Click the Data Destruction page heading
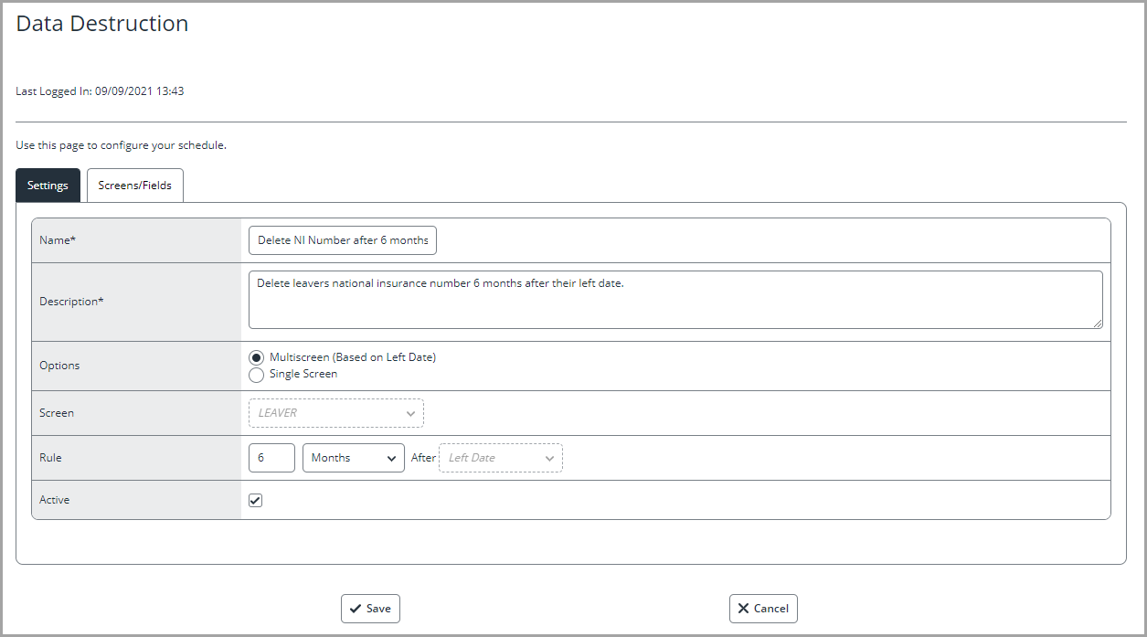Screen dimensions: 1147x637 pos(102,24)
